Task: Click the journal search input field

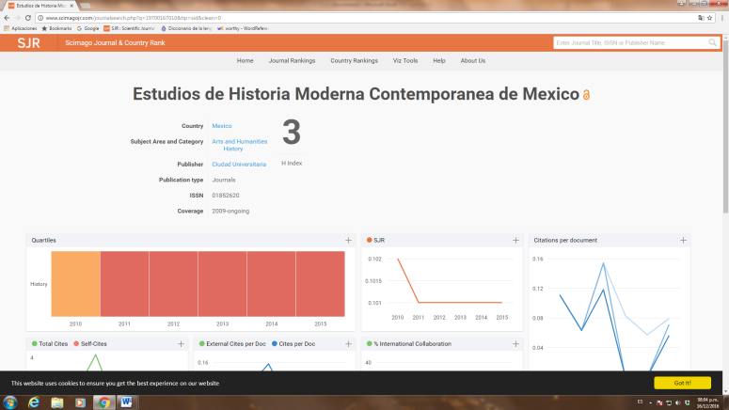Action: (630, 42)
